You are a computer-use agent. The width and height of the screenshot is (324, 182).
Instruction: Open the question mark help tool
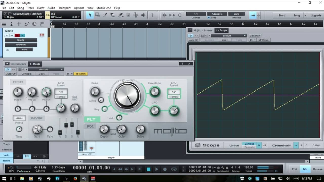click(152, 15)
